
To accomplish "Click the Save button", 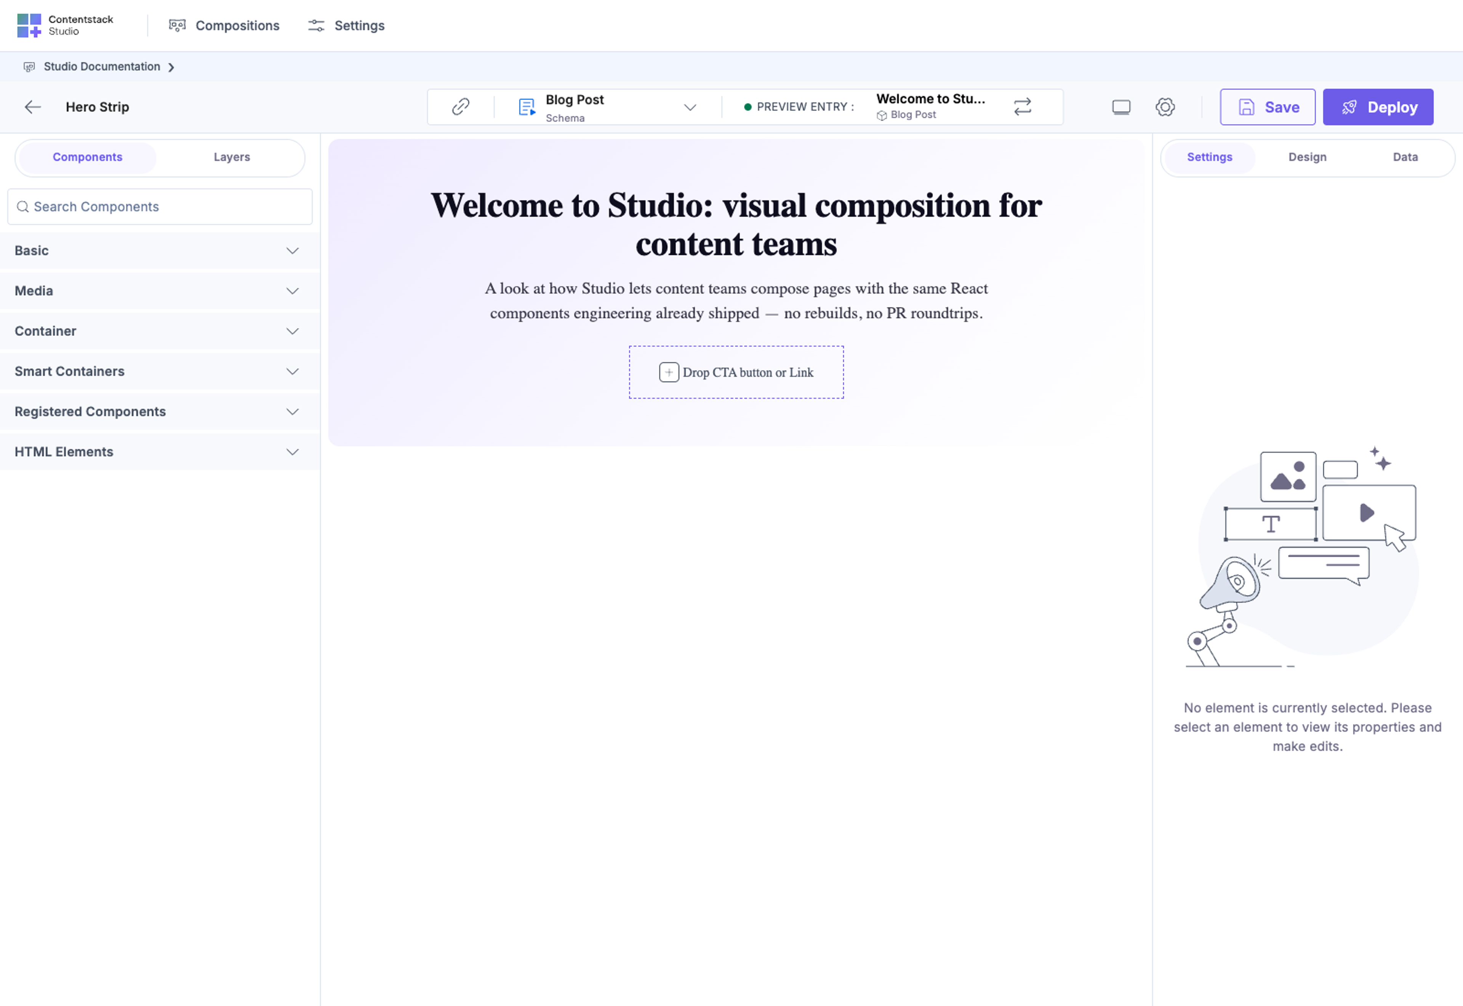I will click(1267, 107).
